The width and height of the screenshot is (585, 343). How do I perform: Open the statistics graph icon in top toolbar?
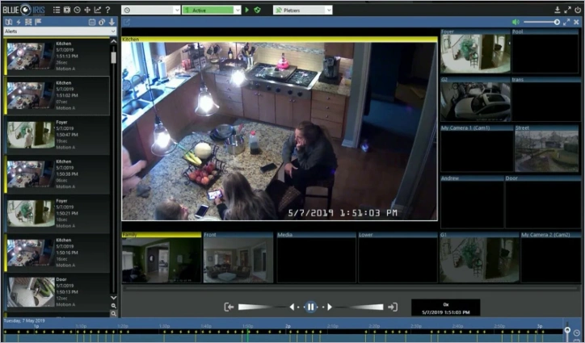[98, 10]
